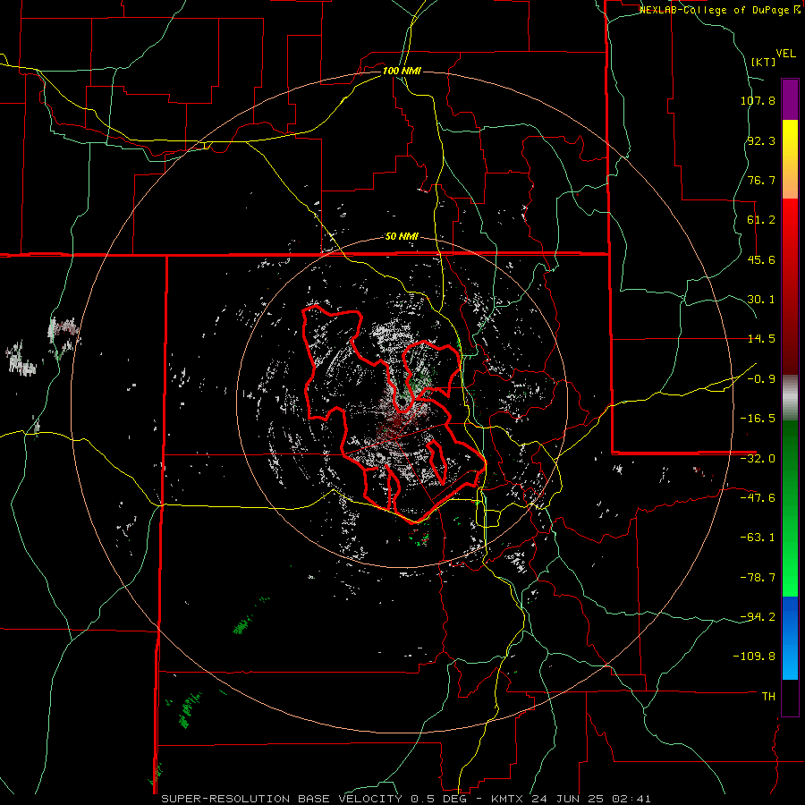Click the yellow-orange segment of the color bar
The height and width of the screenshot is (805, 805).
[790, 159]
